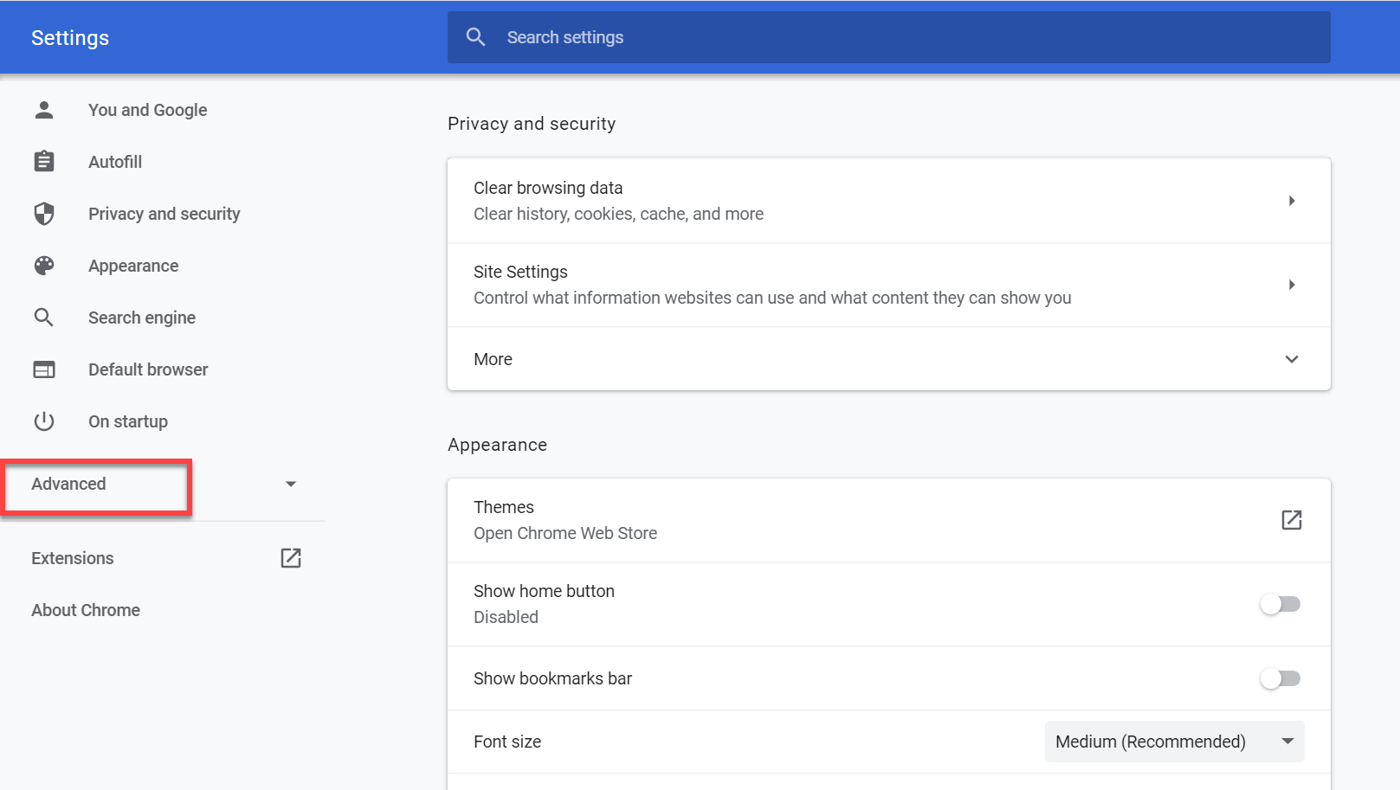The image size is (1400, 790).
Task: Open Extensions via the external link icon
Action: (291, 558)
